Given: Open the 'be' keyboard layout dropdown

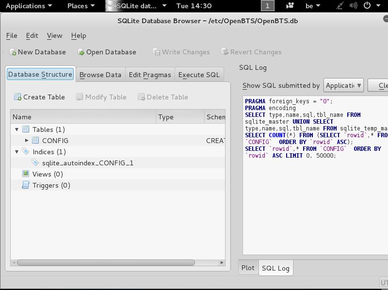Looking at the screenshot, I should (313, 6).
